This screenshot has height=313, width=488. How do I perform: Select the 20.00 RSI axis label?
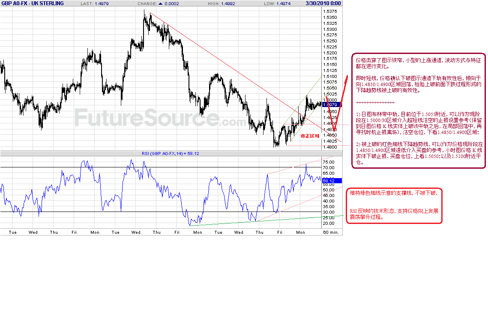pos(329,224)
